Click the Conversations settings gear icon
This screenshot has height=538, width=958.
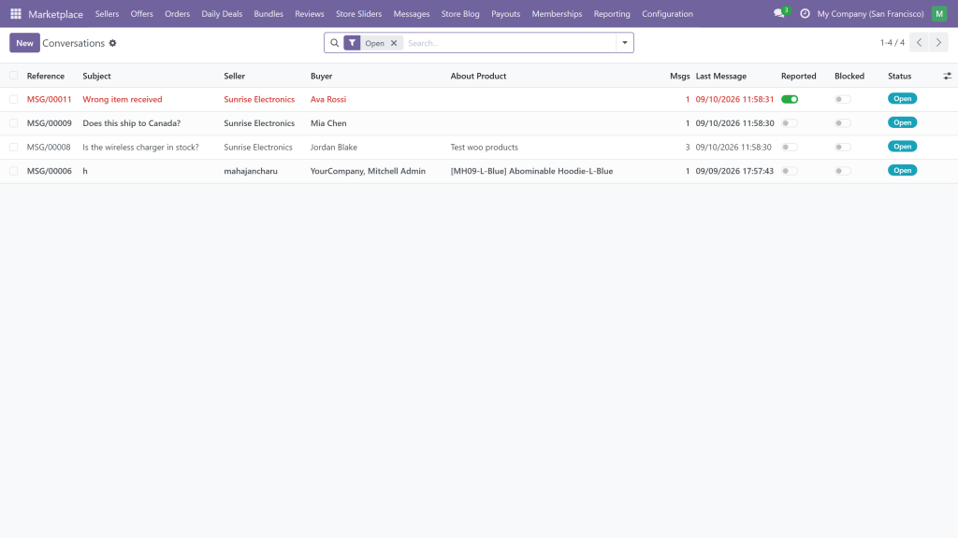click(x=112, y=43)
